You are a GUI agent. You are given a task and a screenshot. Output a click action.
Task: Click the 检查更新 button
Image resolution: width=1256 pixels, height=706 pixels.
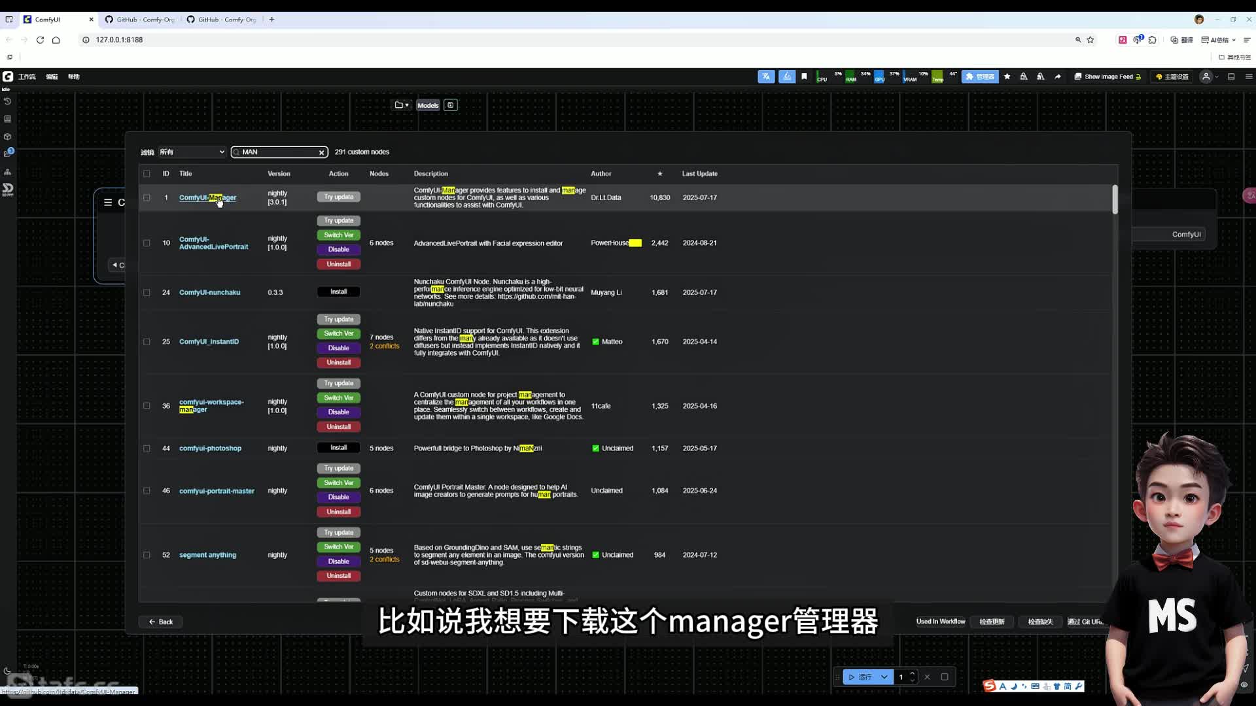[x=992, y=622]
